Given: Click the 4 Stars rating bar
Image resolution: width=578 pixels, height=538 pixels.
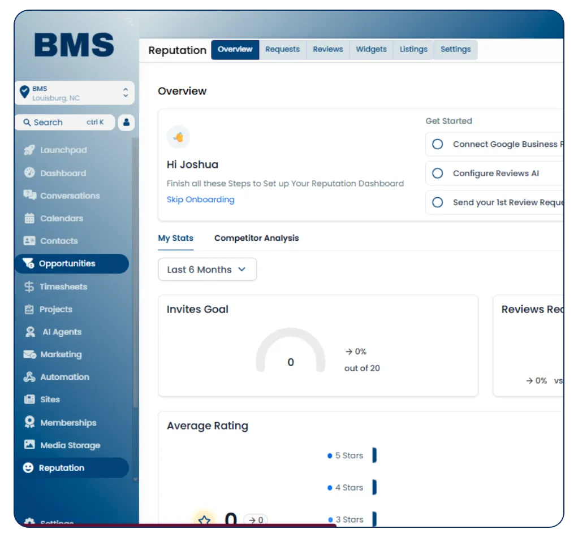Looking at the screenshot, I should (374, 487).
